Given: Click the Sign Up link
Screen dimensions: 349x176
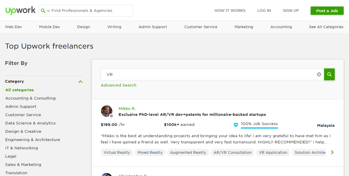Looking at the screenshot, I should 291,11.
